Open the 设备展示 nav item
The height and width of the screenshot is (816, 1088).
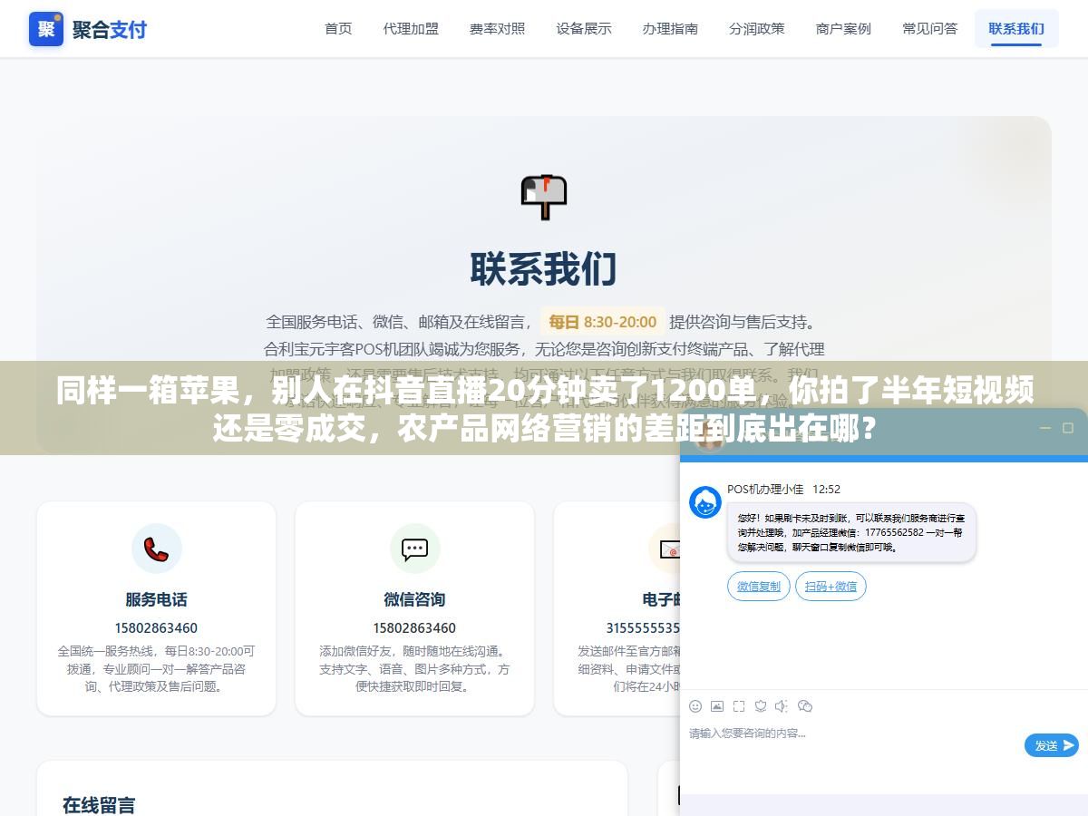(x=584, y=28)
